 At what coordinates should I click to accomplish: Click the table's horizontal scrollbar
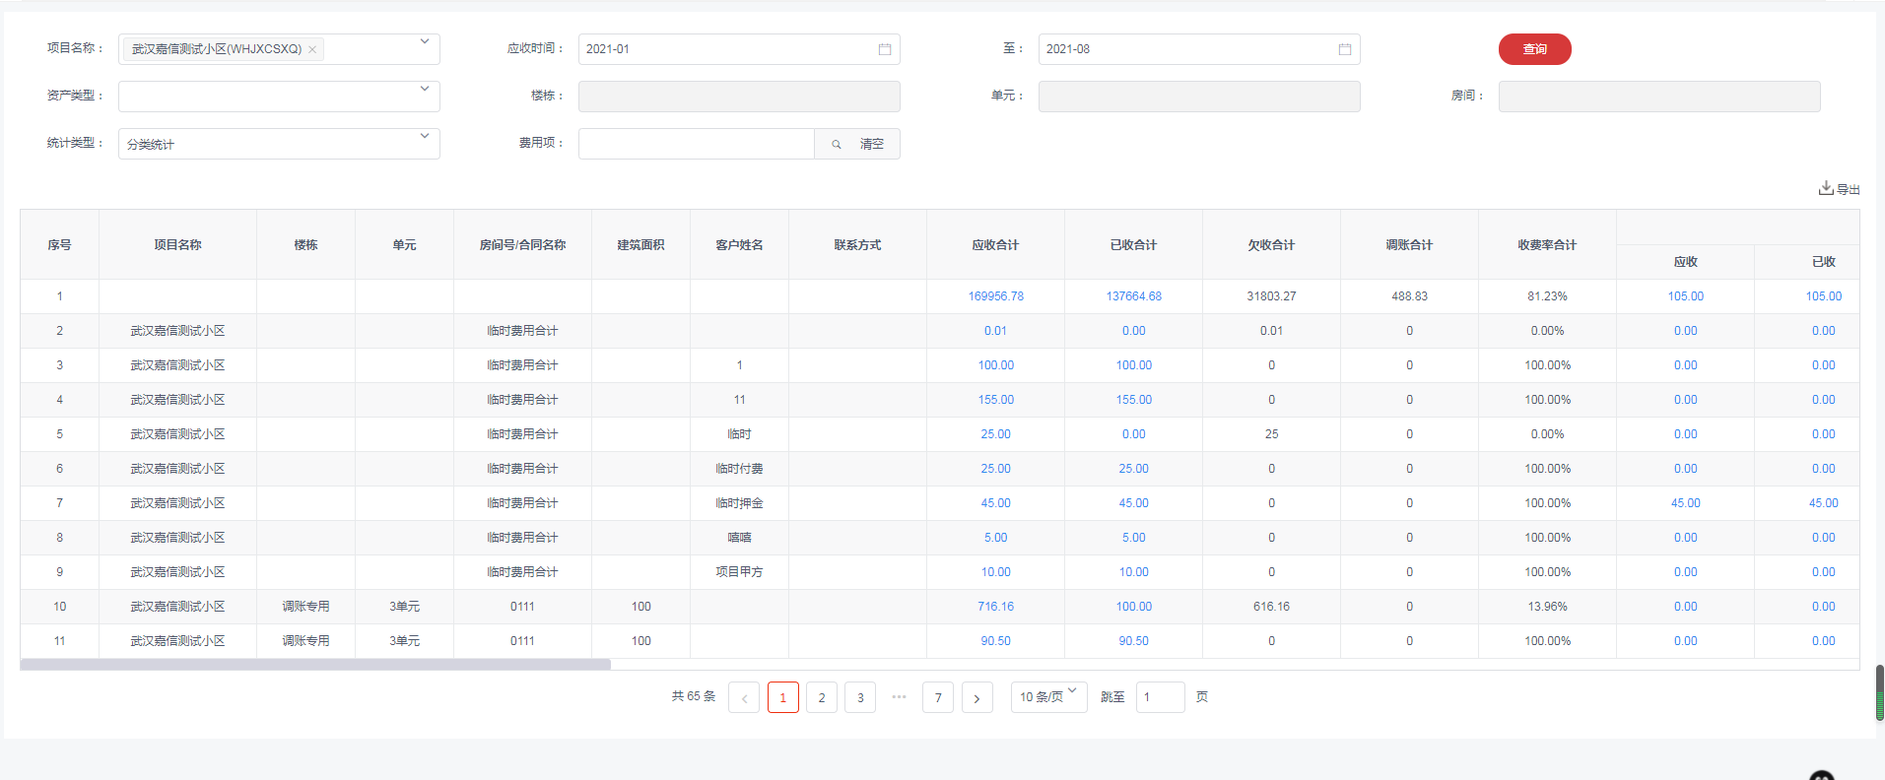315,665
